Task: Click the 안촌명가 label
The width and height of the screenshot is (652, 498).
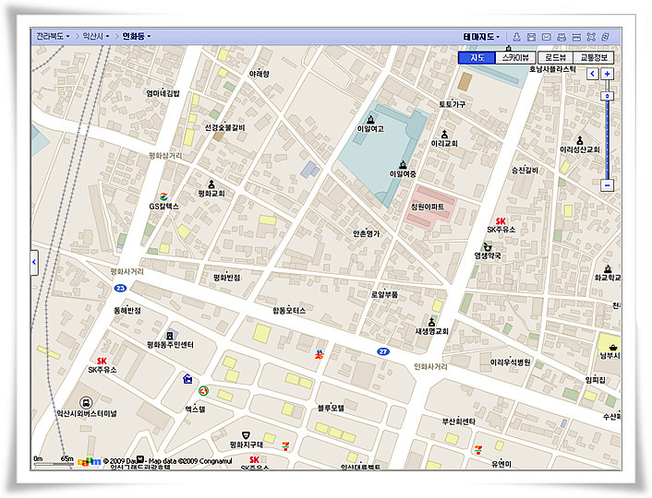Action: tap(367, 234)
